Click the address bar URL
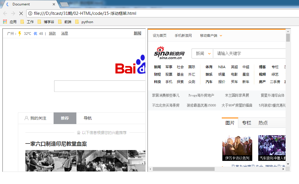The image size is (299, 184). pos(85,13)
